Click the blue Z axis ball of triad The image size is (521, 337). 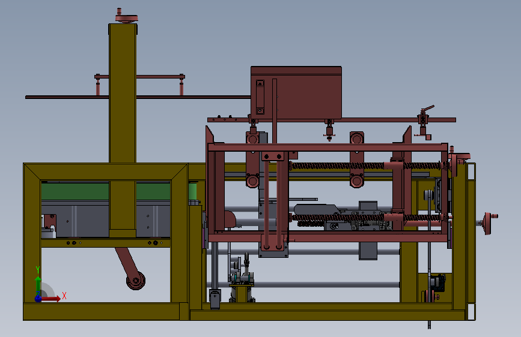click(38, 299)
